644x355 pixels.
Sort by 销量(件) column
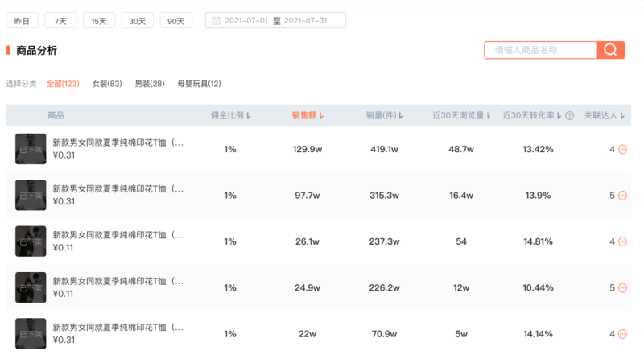(x=385, y=115)
